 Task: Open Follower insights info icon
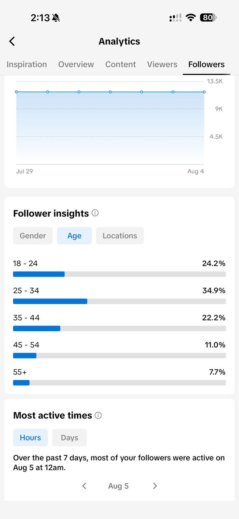pos(95,213)
